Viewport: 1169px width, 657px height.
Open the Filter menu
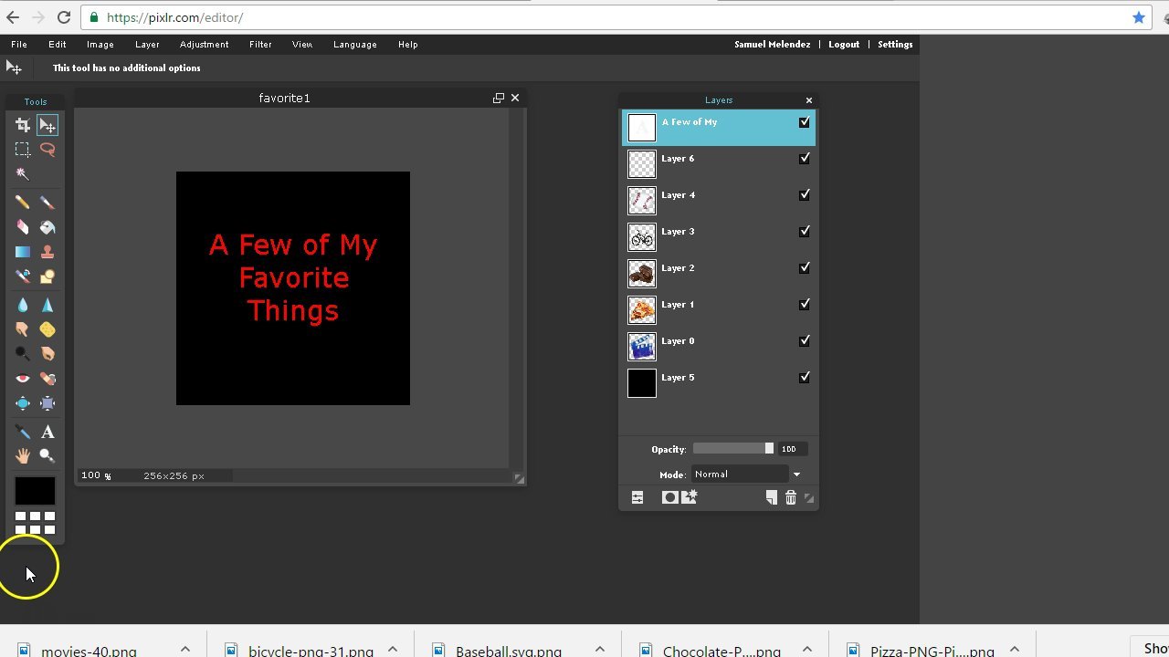[260, 45]
